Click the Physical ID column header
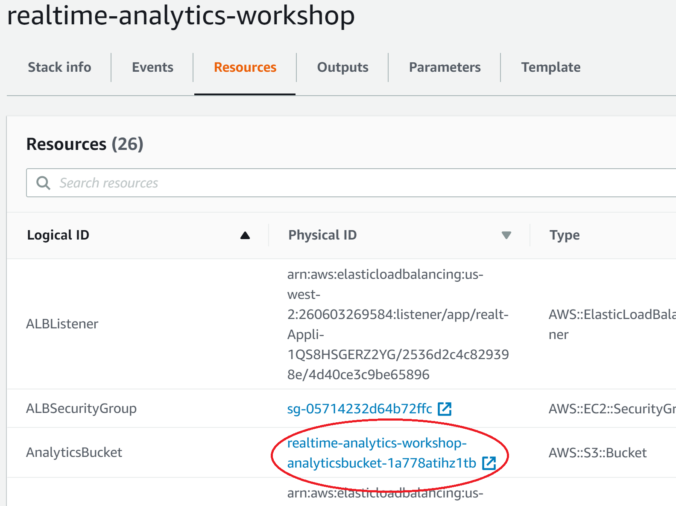 322,235
